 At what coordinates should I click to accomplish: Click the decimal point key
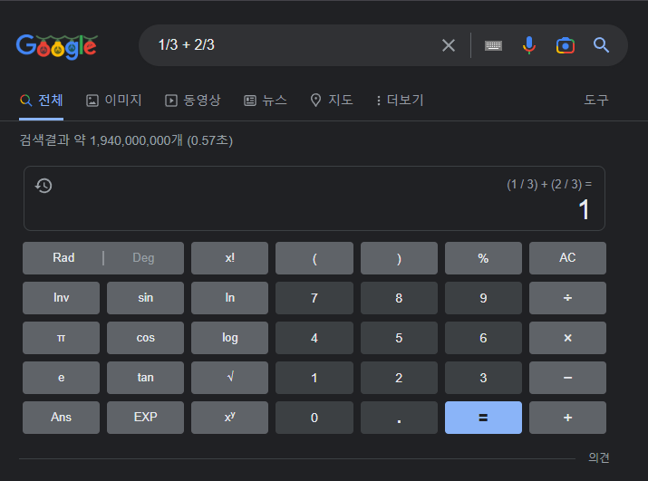(399, 418)
